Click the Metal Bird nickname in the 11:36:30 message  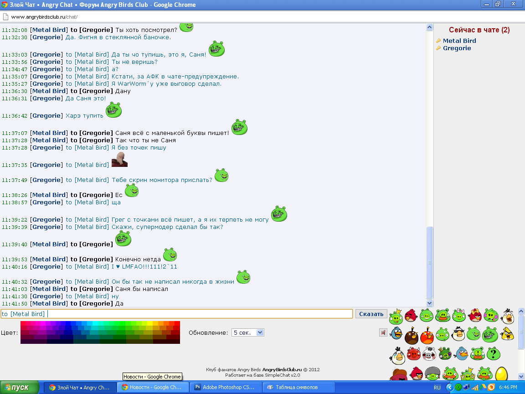click(x=49, y=91)
